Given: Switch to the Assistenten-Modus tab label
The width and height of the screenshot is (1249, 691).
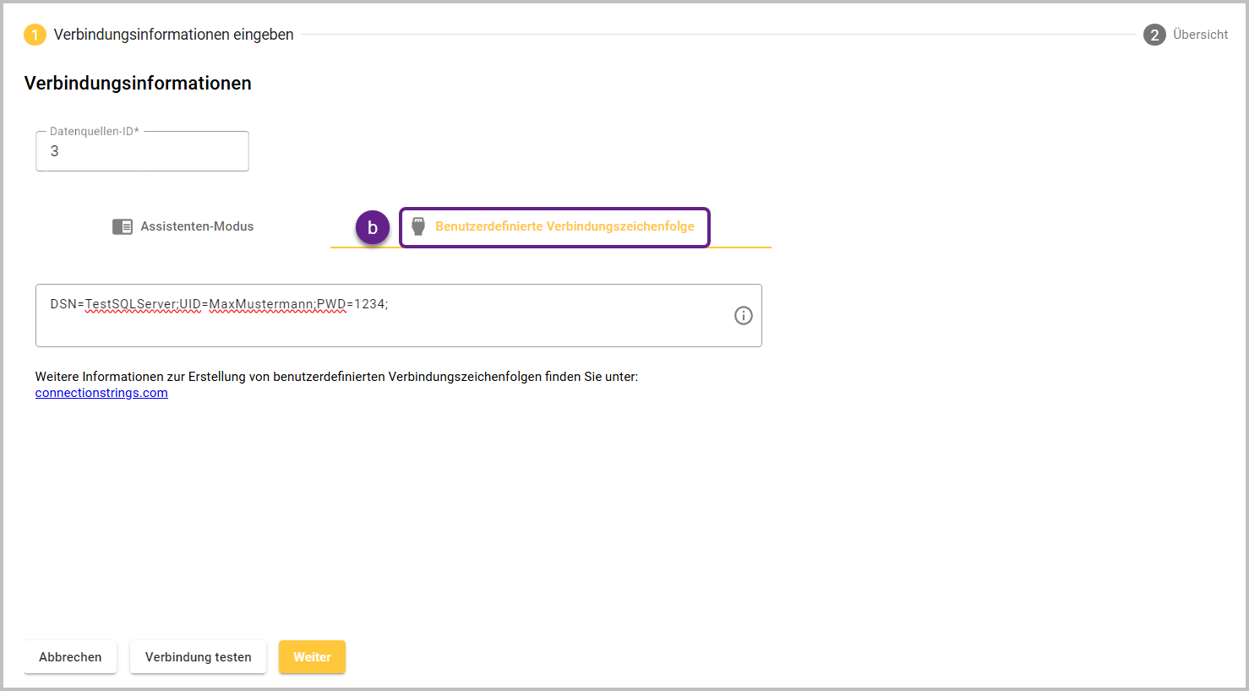Looking at the screenshot, I should click(197, 226).
